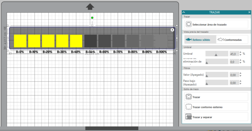Click the Valor (Apagado) slider
The width and height of the screenshot is (252, 131).
pyautogui.click(x=217, y=75)
